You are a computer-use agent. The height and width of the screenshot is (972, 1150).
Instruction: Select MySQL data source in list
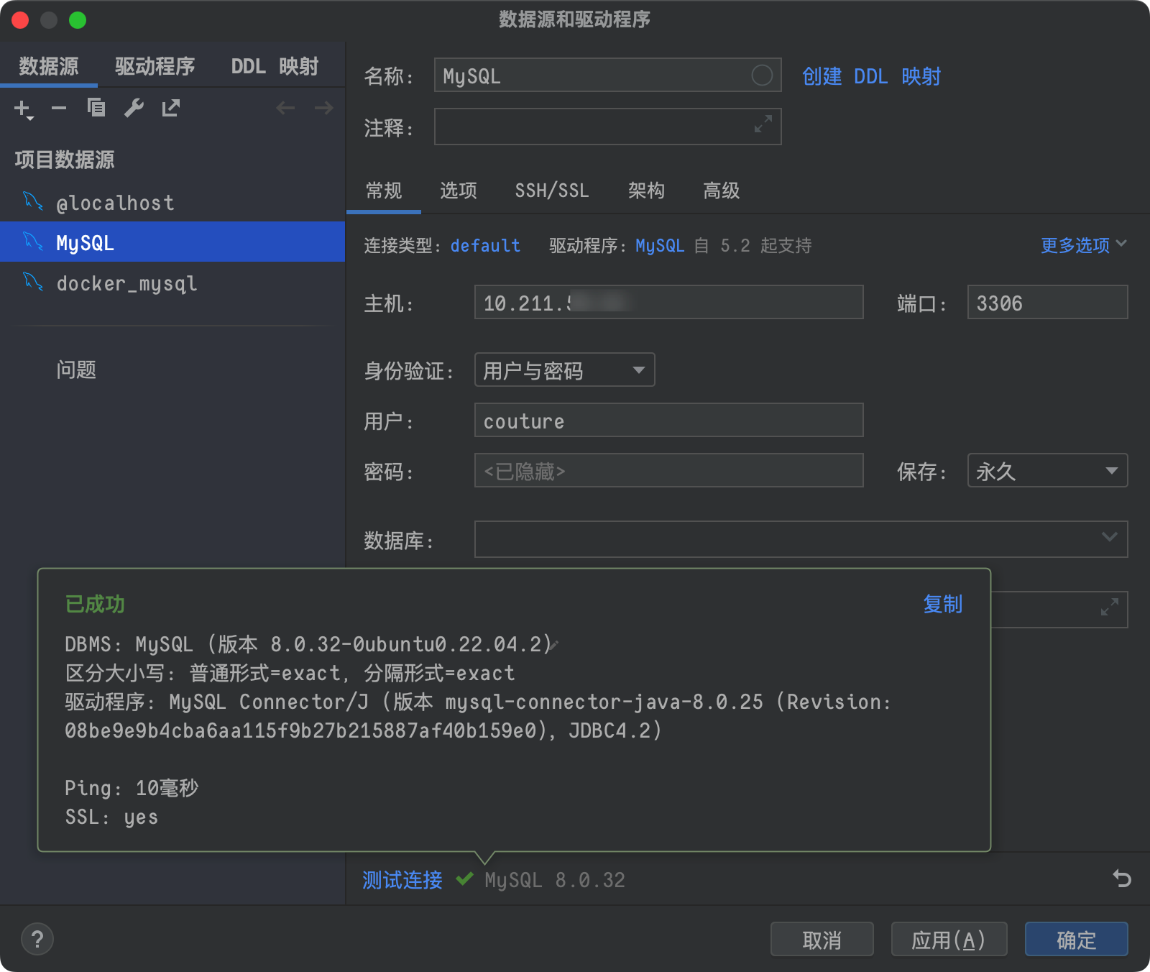[x=172, y=242]
